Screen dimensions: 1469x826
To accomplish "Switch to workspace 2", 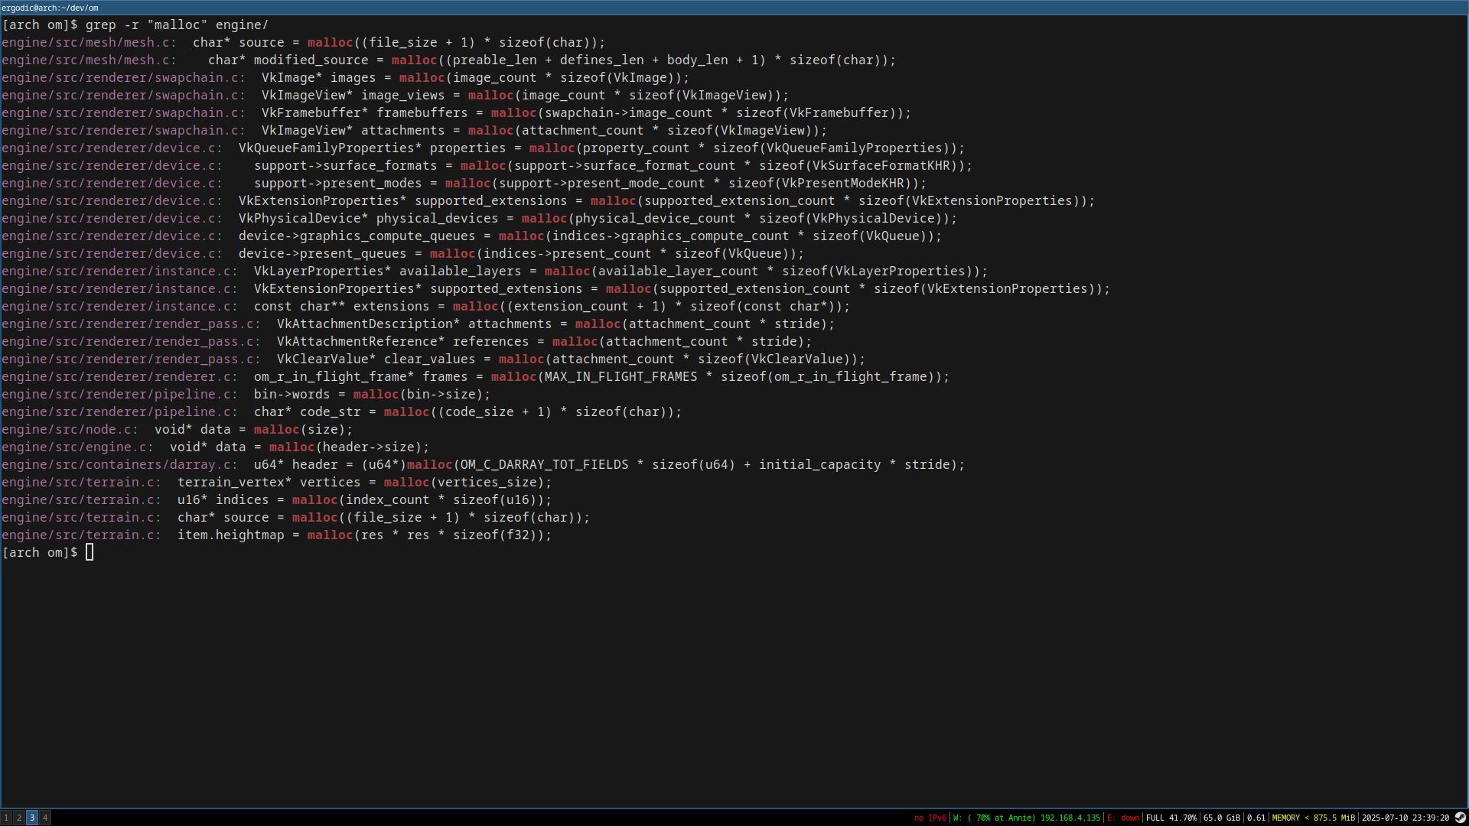I will point(19,818).
